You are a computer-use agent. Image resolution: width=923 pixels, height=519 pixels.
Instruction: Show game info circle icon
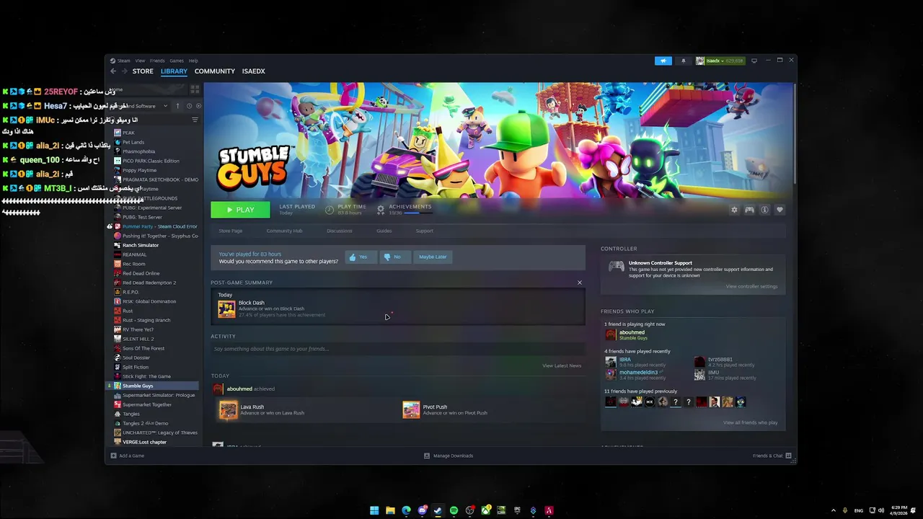(764, 210)
